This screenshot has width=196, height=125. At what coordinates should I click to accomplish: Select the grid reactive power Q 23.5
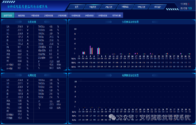point(51,104)
